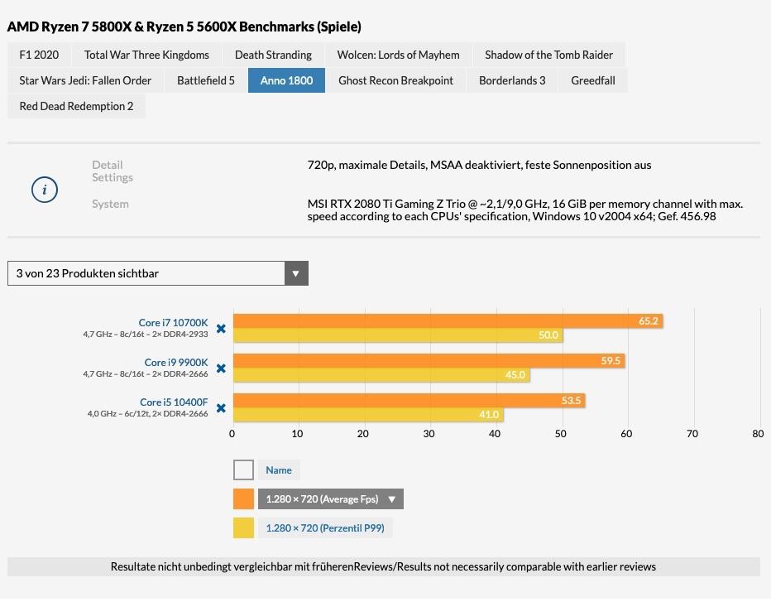Switch to Total War Three Kingdoms tab
Viewport: 771px width, 602px height.
(146, 55)
